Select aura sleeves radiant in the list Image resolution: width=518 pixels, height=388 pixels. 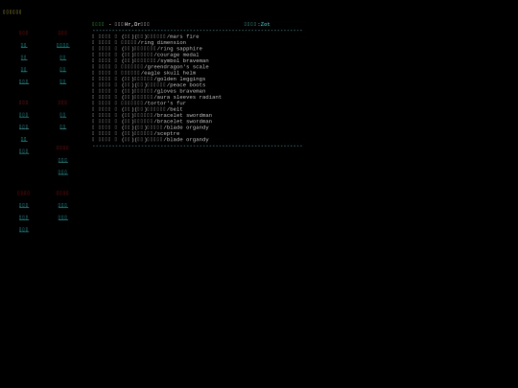(157, 97)
